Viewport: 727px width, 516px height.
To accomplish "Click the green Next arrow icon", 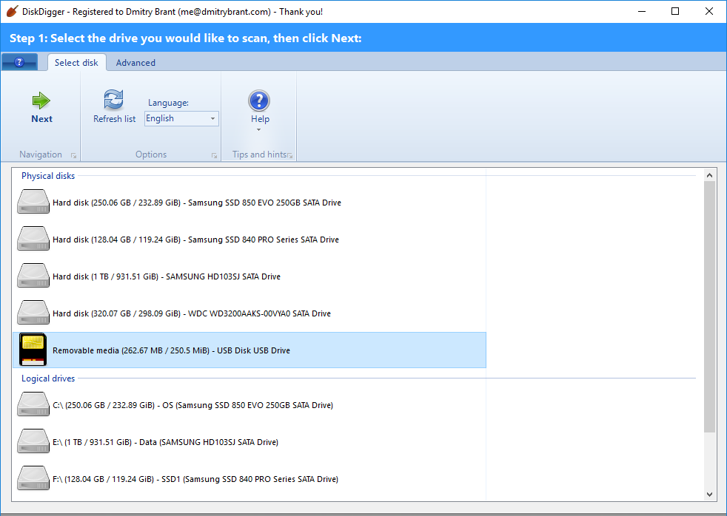I will coord(41,101).
